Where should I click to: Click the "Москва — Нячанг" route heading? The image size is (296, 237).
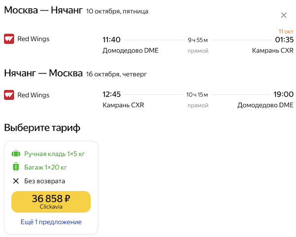pos(43,11)
